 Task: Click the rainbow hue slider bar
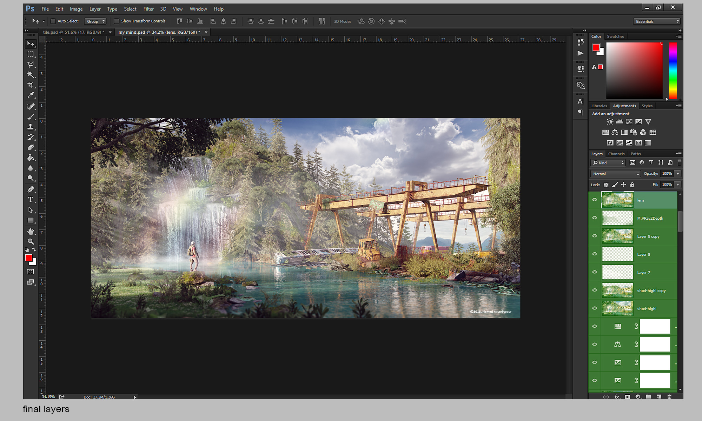click(673, 71)
